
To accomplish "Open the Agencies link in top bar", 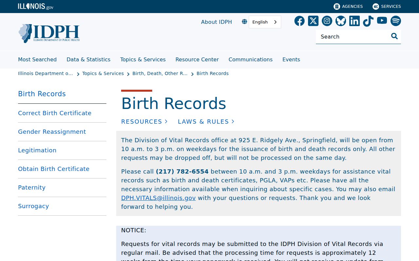I will click(x=348, y=7).
